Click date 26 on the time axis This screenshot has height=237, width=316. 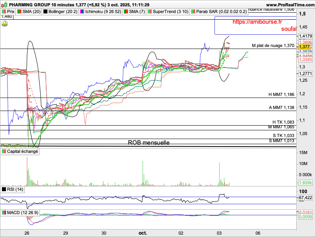(27, 233)
